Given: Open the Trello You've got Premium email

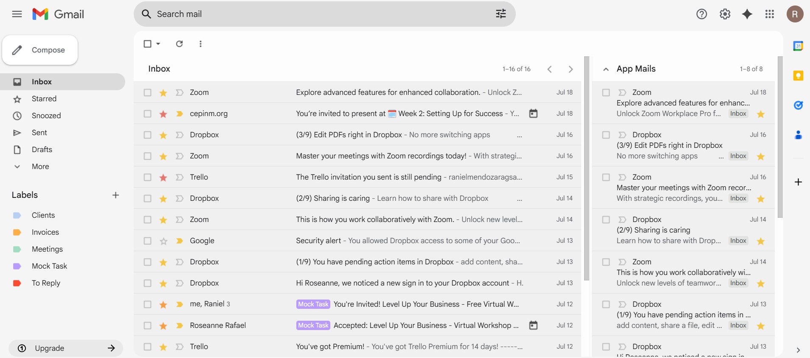Looking at the screenshot, I should [357, 347].
